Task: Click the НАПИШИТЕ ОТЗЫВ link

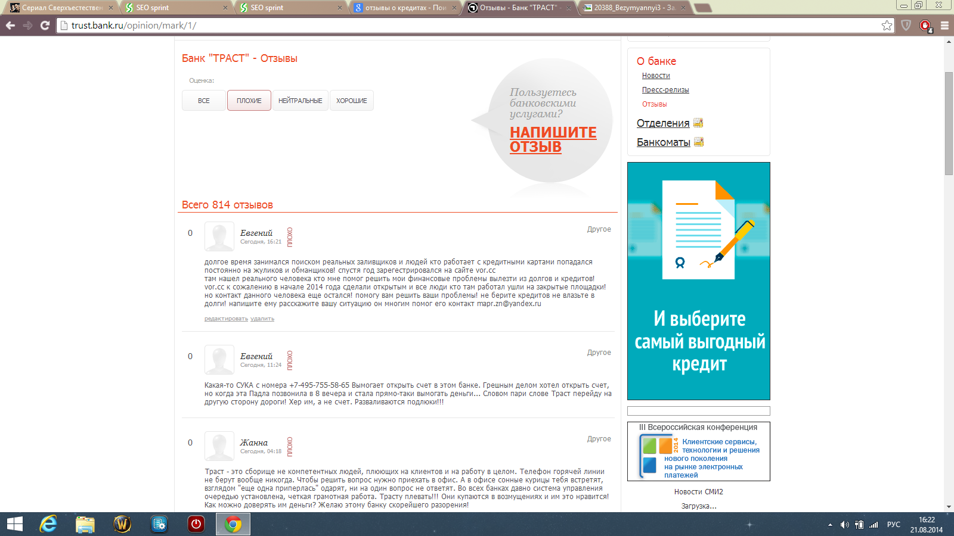Action: pyautogui.click(x=553, y=139)
